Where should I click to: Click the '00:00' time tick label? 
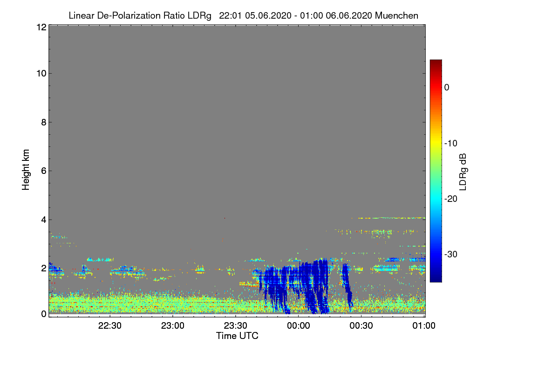click(299, 326)
